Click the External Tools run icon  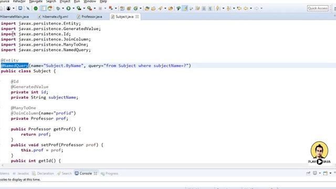point(89,8)
